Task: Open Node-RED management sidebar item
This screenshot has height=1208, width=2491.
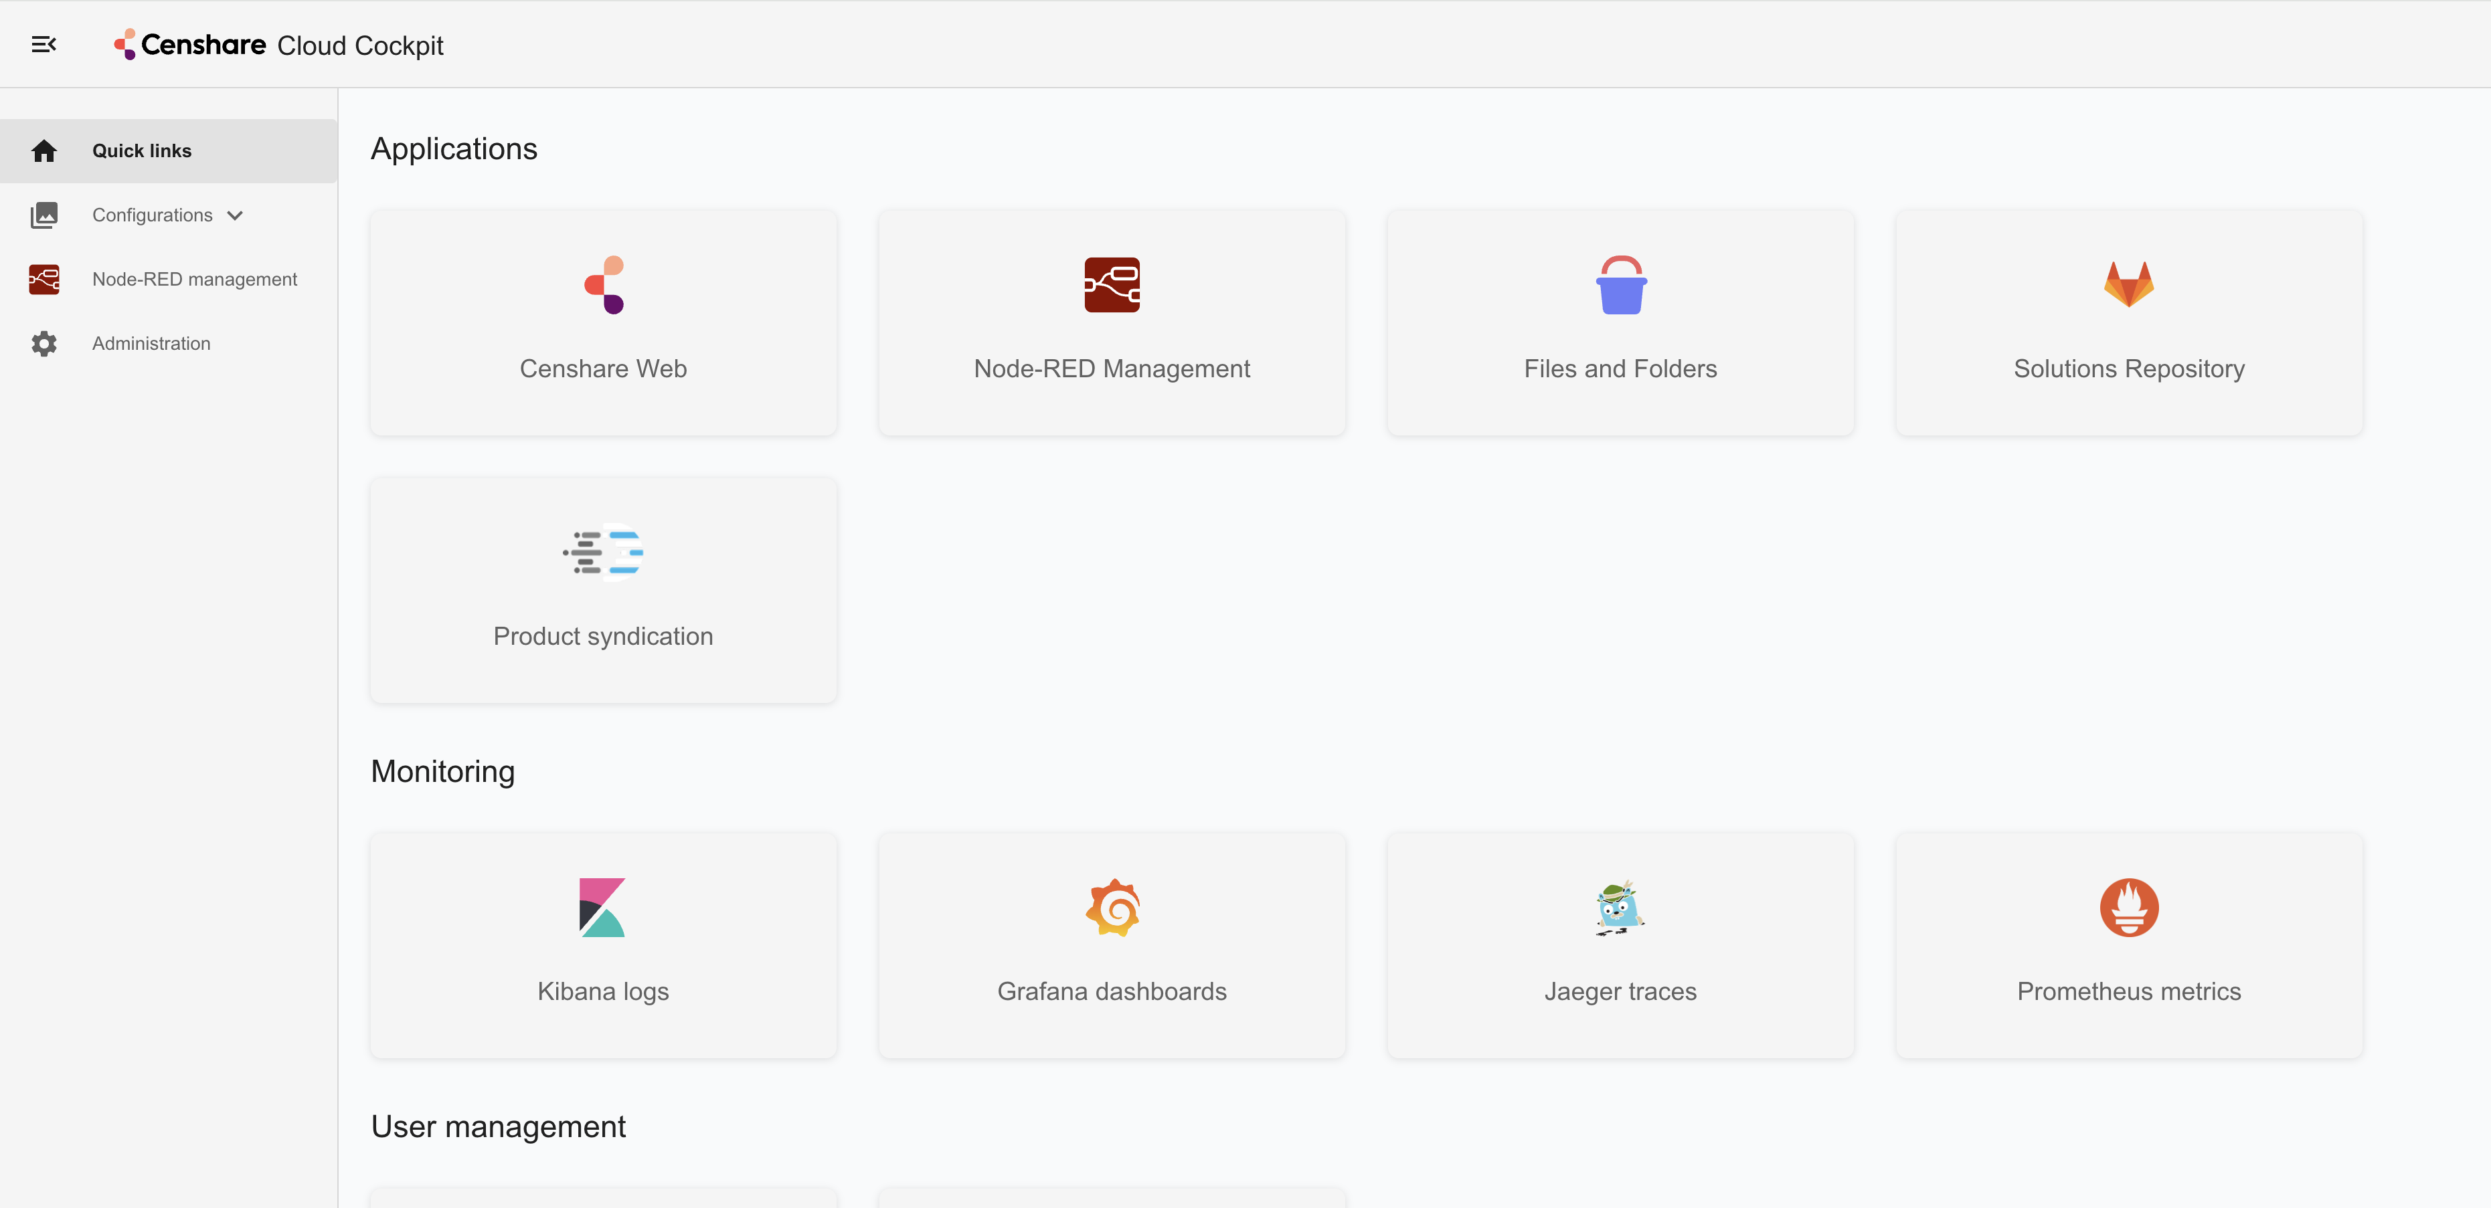Action: (x=194, y=280)
